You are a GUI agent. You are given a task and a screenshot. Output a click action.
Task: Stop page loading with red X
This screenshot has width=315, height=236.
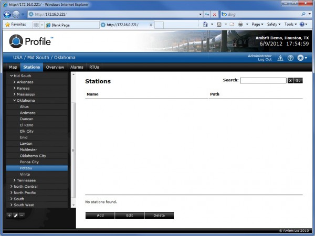coord(215,14)
